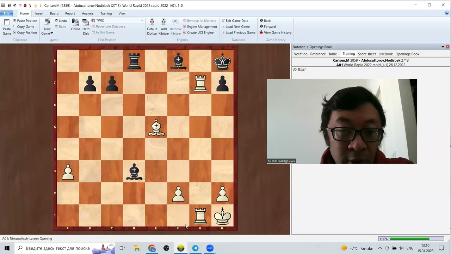Switch to the Analysis ribbon tab
The width and height of the screenshot is (451, 254).
(x=88, y=13)
